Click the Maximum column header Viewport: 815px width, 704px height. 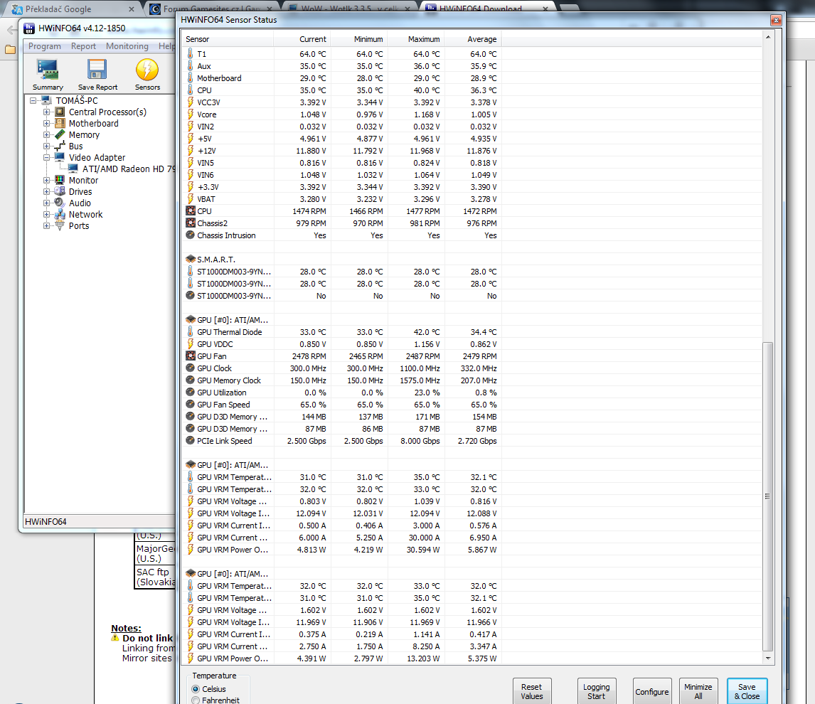point(425,39)
